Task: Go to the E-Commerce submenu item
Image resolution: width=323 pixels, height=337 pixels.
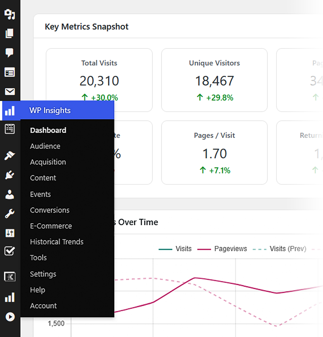Action: [x=51, y=226]
